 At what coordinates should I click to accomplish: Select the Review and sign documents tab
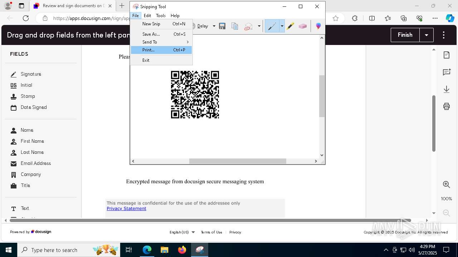(x=73, y=6)
